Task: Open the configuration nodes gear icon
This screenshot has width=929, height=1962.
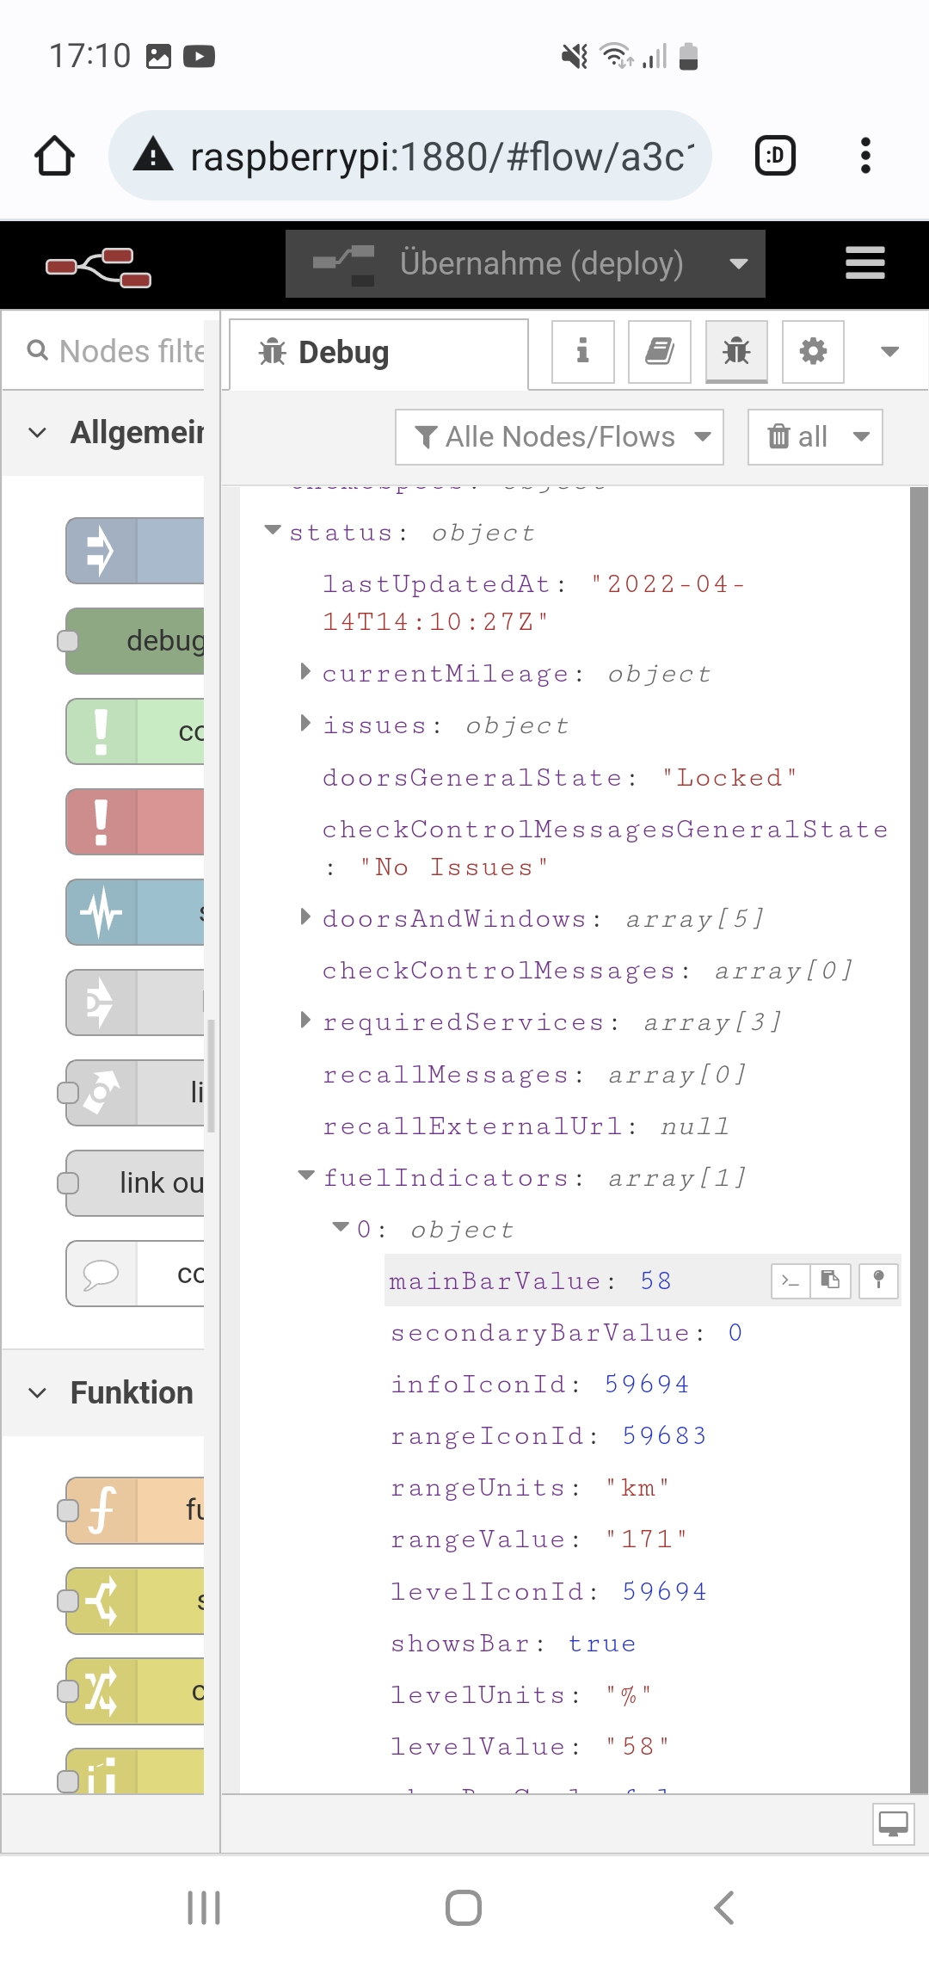Action: 813,351
